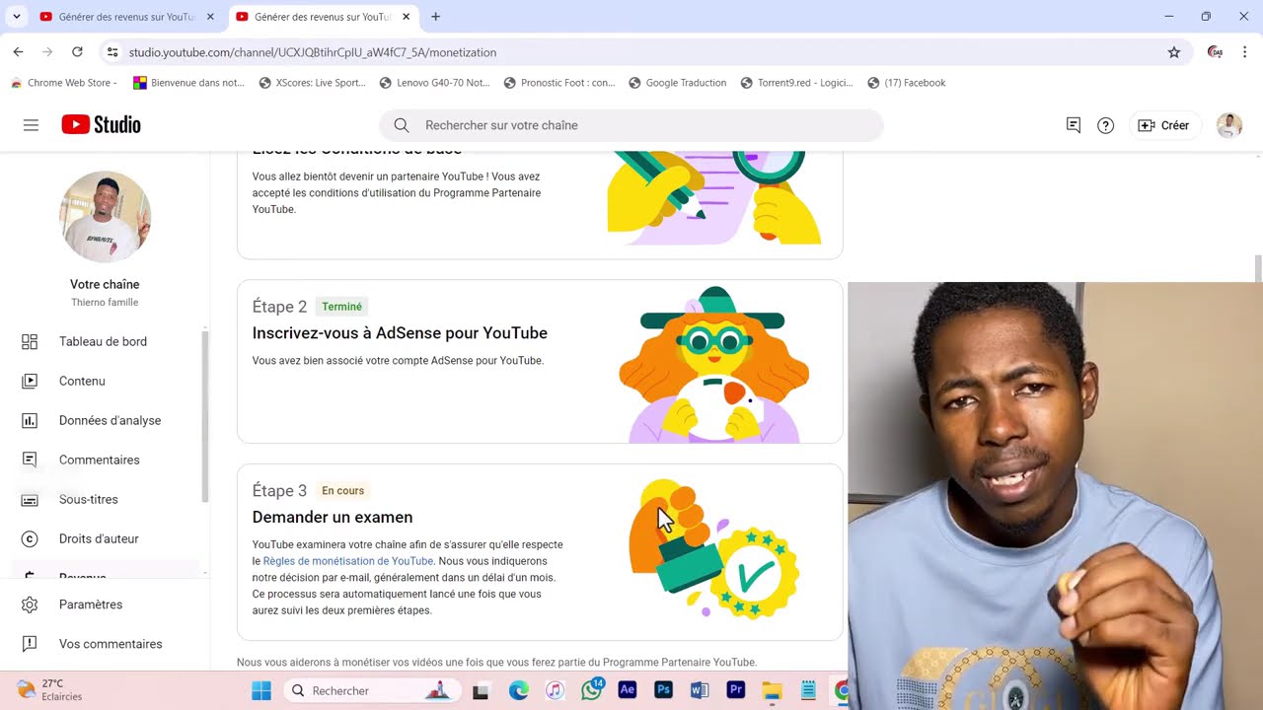Open Contenu in the sidebar
Image resolution: width=1263 pixels, height=710 pixels.
pos(82,381)
